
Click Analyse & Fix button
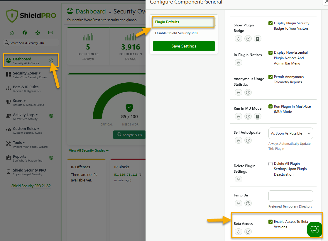tap(129, 135)
